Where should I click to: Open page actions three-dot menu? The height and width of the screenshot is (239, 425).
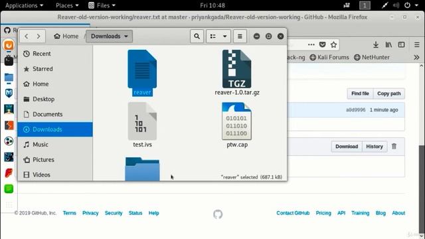point(311,44)
